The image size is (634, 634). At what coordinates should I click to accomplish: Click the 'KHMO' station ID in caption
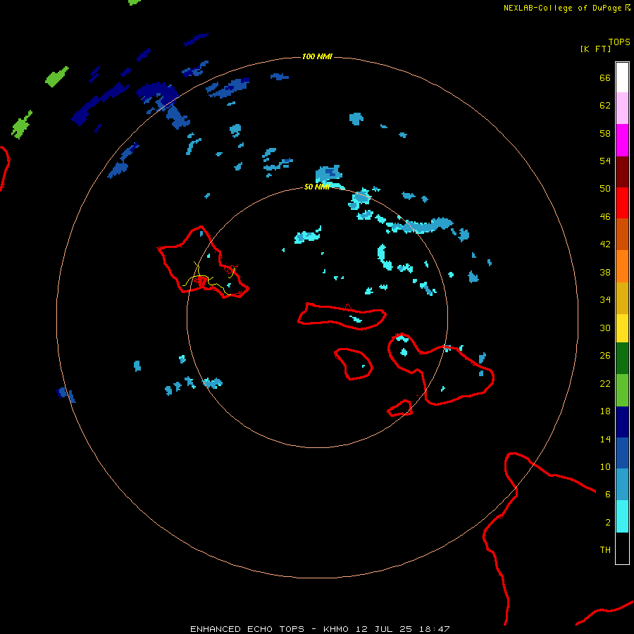point(335,629)
